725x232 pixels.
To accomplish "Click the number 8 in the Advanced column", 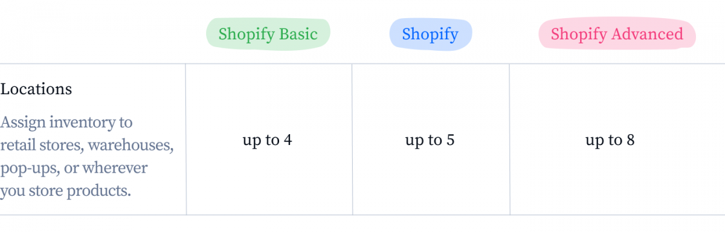I will click(630, 140).
